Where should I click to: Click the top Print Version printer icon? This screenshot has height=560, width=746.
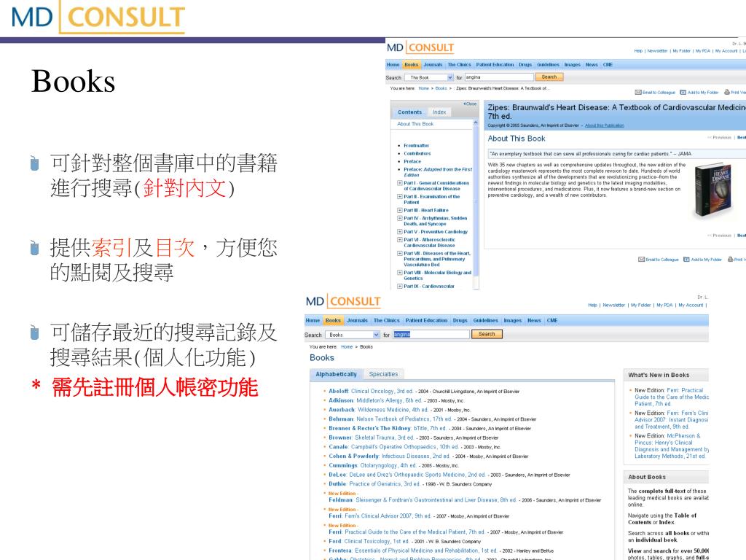[x=727, y=93]
